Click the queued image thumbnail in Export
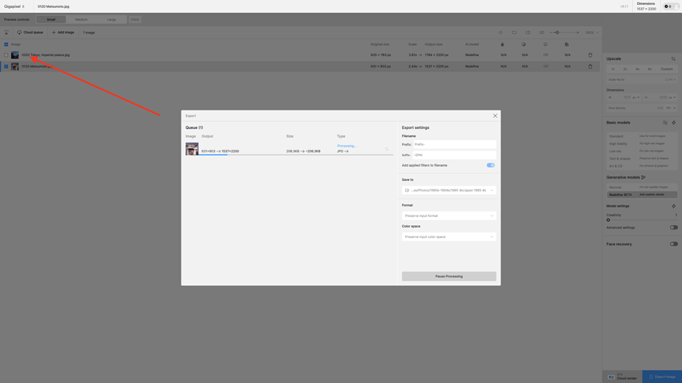 pyautogui.click(x=192, y=148)
